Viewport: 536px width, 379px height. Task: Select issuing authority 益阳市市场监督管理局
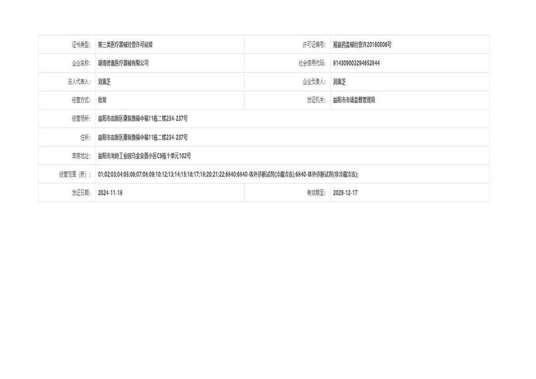click(x=354, y=100)
